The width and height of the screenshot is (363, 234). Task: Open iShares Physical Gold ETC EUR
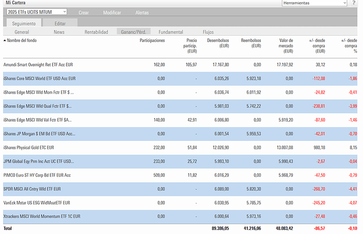coord(29,147)
